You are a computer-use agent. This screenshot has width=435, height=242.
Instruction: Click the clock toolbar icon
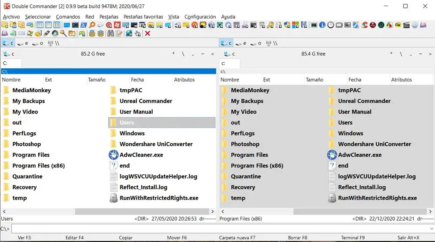pyautogui.click(x=331, y=25)
